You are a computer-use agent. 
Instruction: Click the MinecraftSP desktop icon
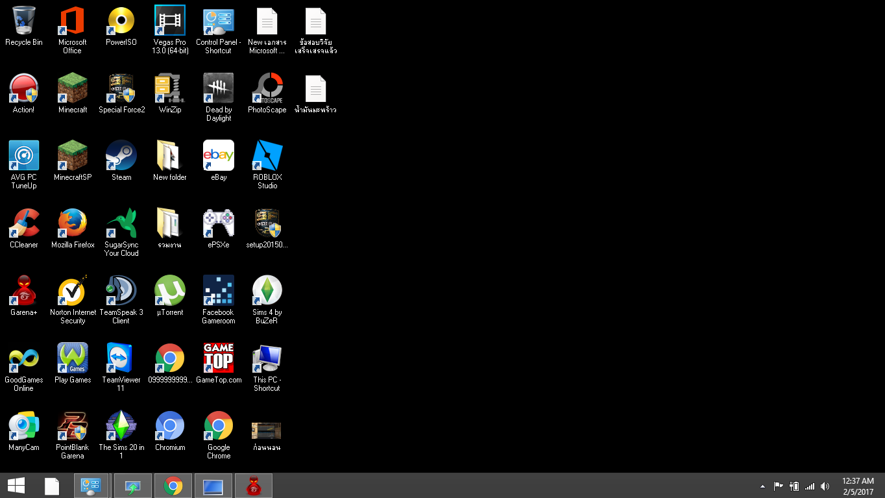tap(73, 156)
